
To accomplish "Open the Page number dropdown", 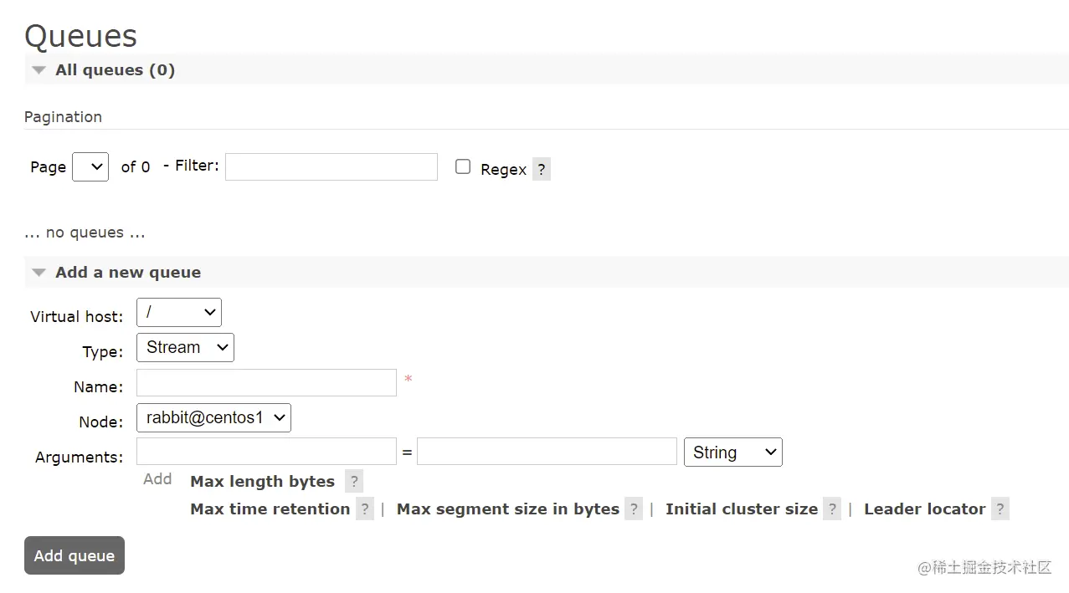I will 90,166.
